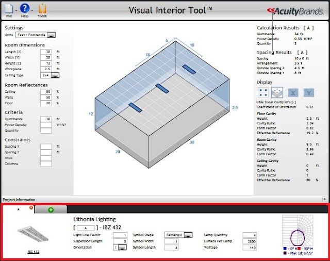Expand the Project Information panel
This screenshot has height=261, width=330.
click(x=324, y=199)
